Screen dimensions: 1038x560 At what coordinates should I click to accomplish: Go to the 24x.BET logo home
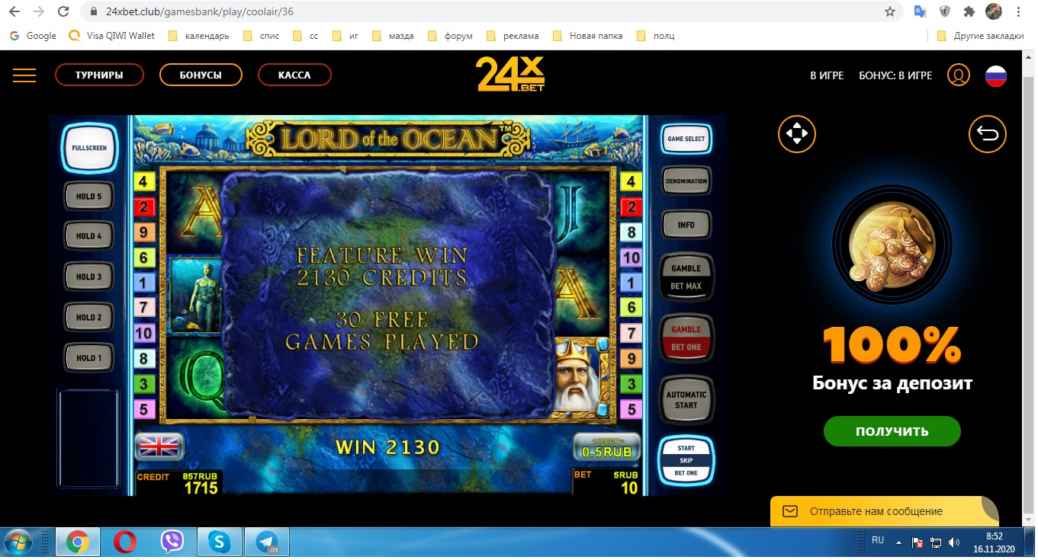coord(510,75)
